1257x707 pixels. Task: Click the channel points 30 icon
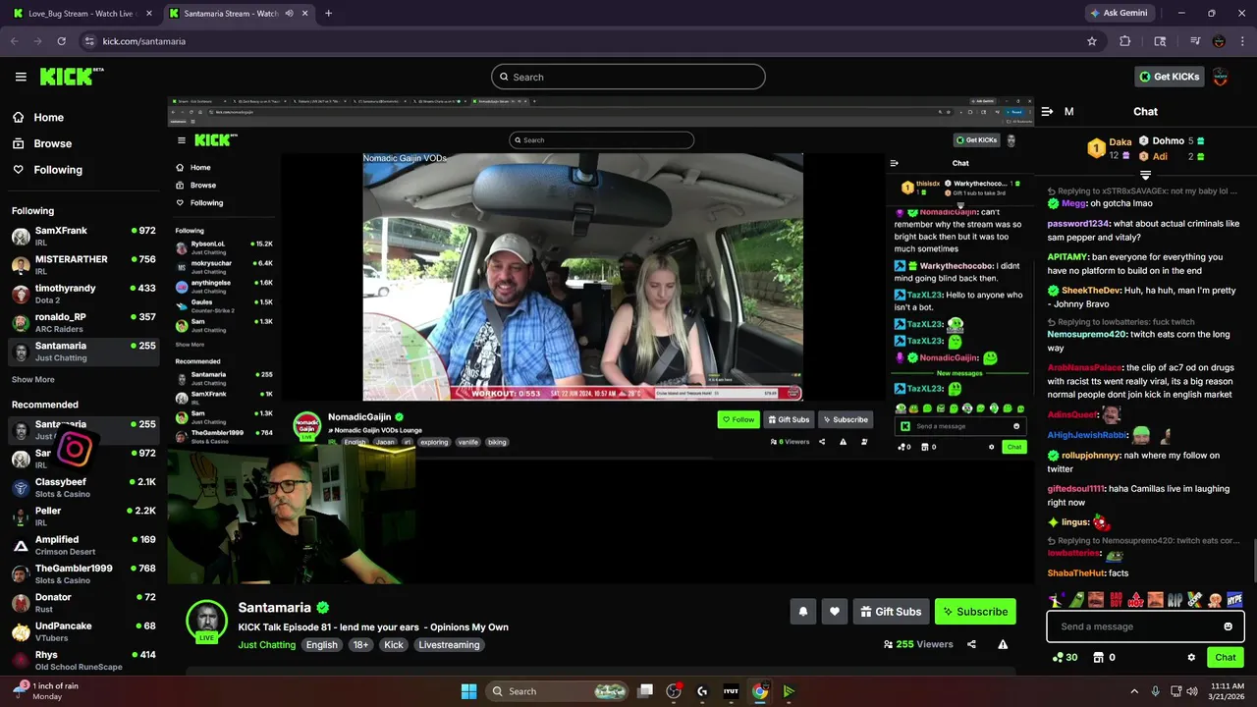click(1065, 658)
